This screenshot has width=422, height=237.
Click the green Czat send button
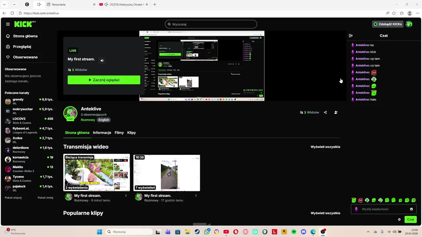click(410, 220)
